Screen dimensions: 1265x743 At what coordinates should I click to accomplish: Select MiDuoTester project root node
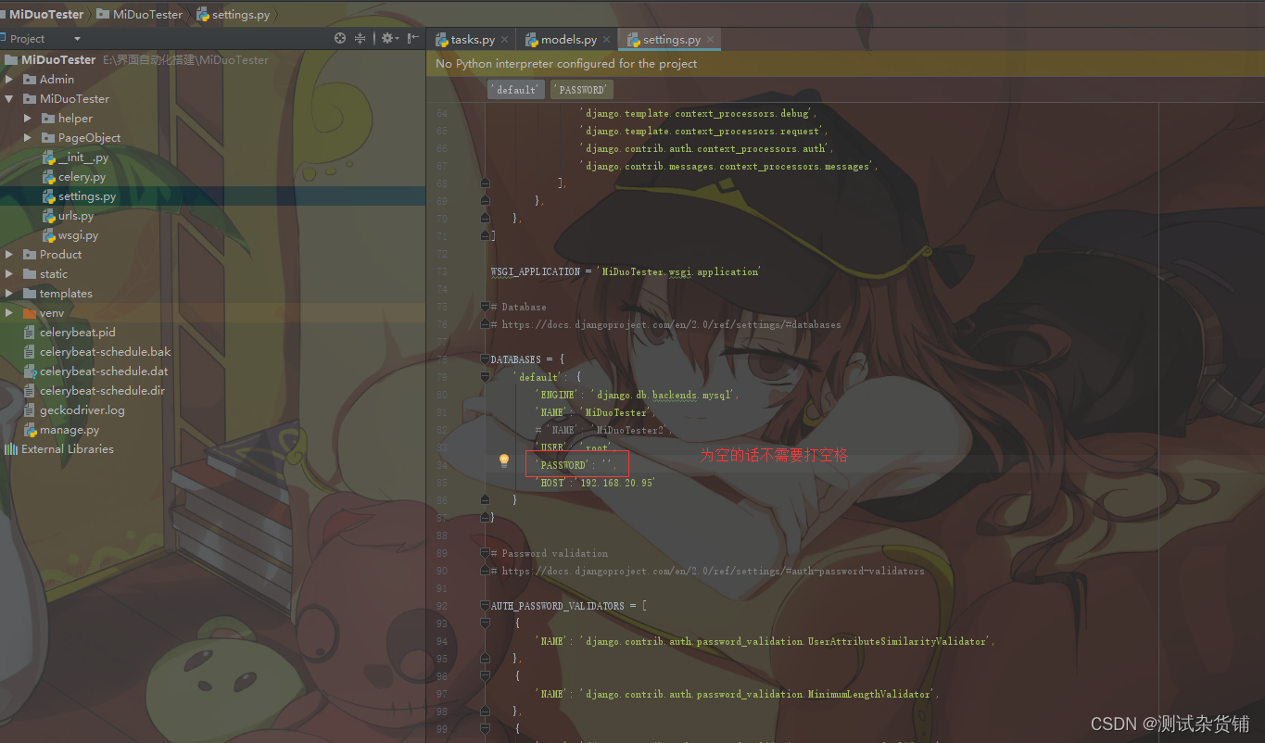58,59
